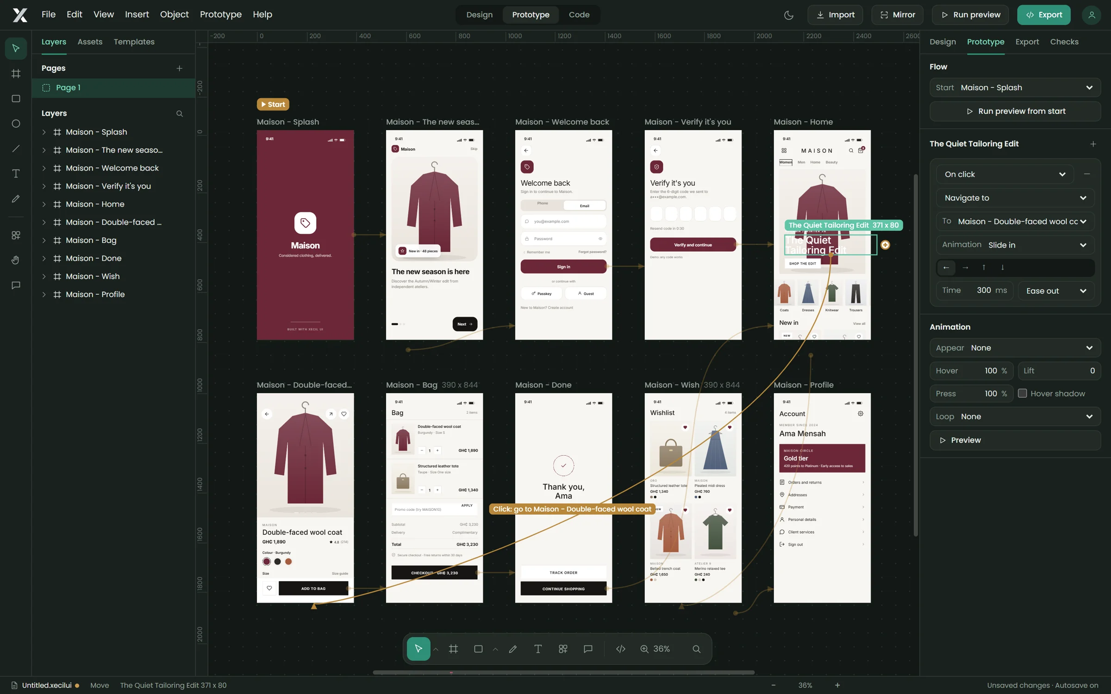Remove the On click interaction

pyautogui.click(x=1087, y=174)
